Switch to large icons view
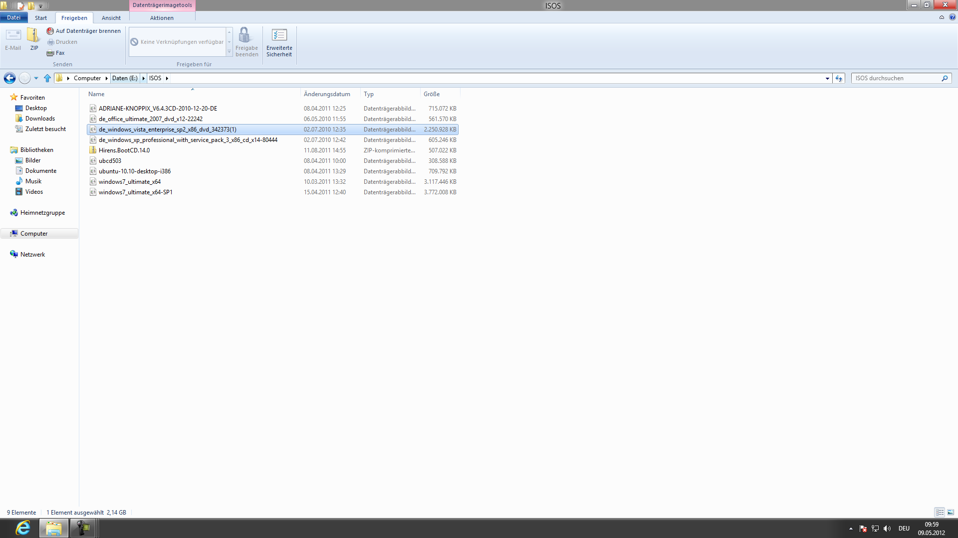The height and width of the screenshot is (538, 958). pyautogui.click(x=951, y=512)
